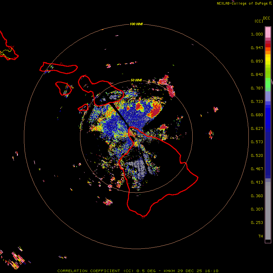The image size is (273, 273).
Task: Click the 0.787 scale value
Action: (x=257, y=88)
